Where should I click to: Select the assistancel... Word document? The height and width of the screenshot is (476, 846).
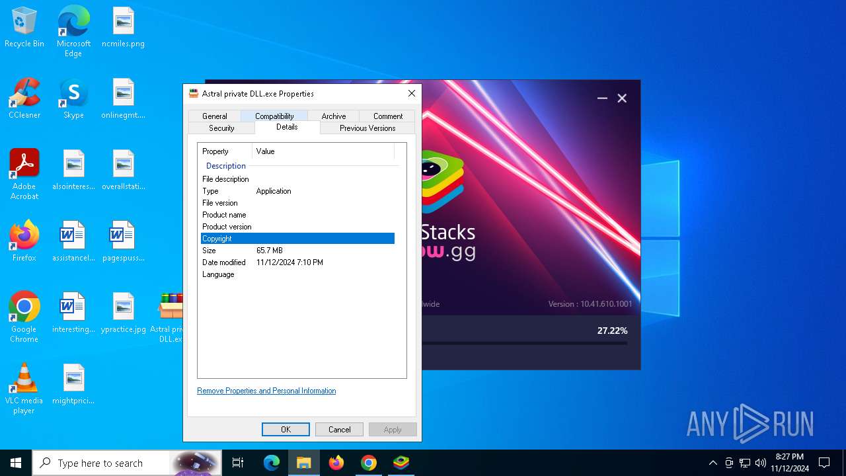point(73,242)
